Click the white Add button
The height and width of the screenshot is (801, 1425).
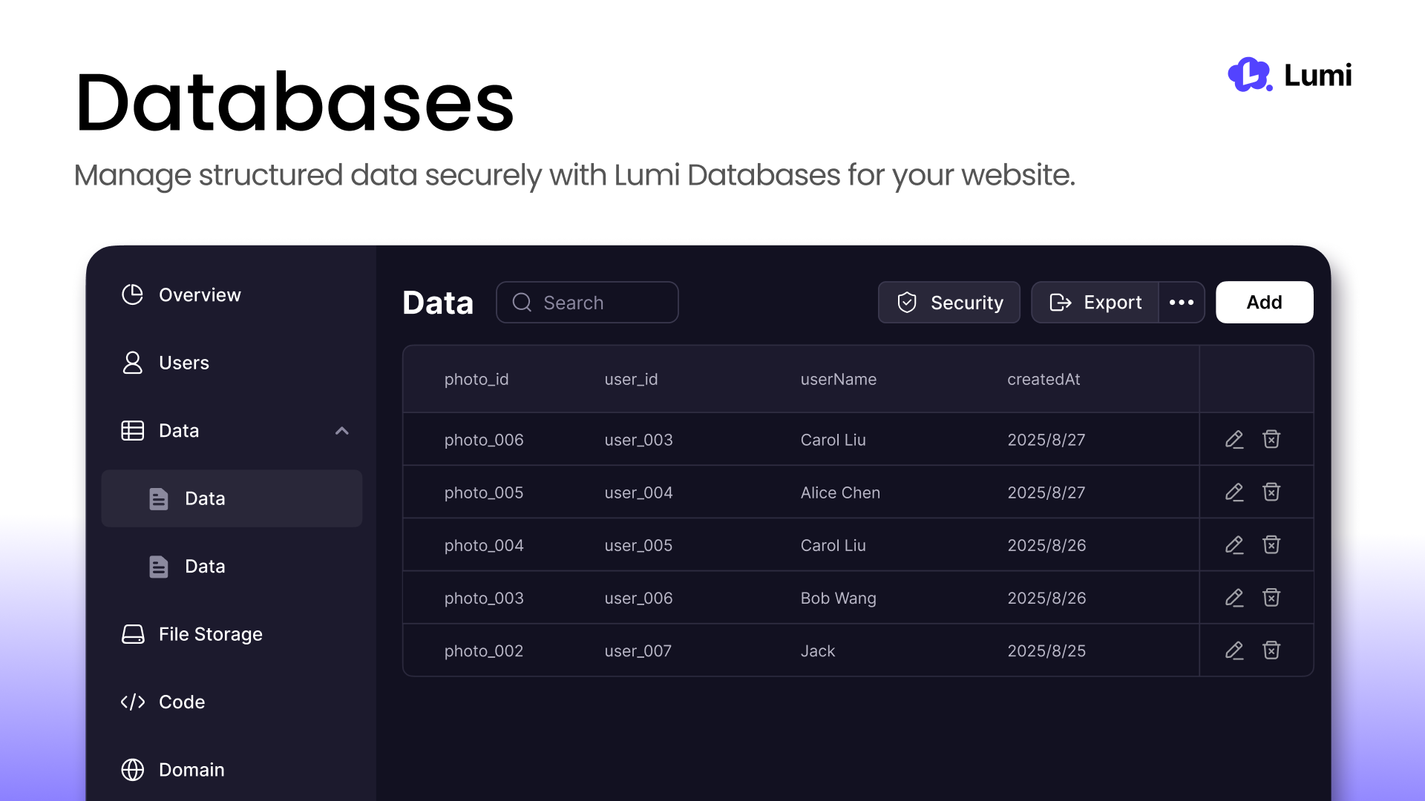(1264, 303)
